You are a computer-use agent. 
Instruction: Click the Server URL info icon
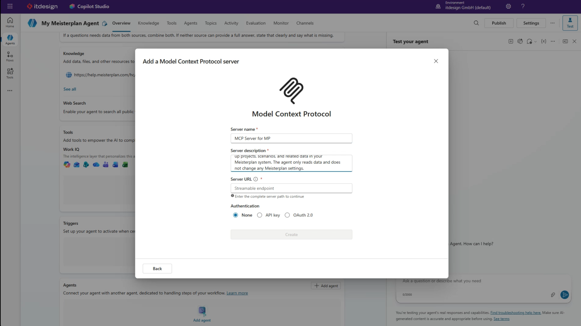(255, 179)
